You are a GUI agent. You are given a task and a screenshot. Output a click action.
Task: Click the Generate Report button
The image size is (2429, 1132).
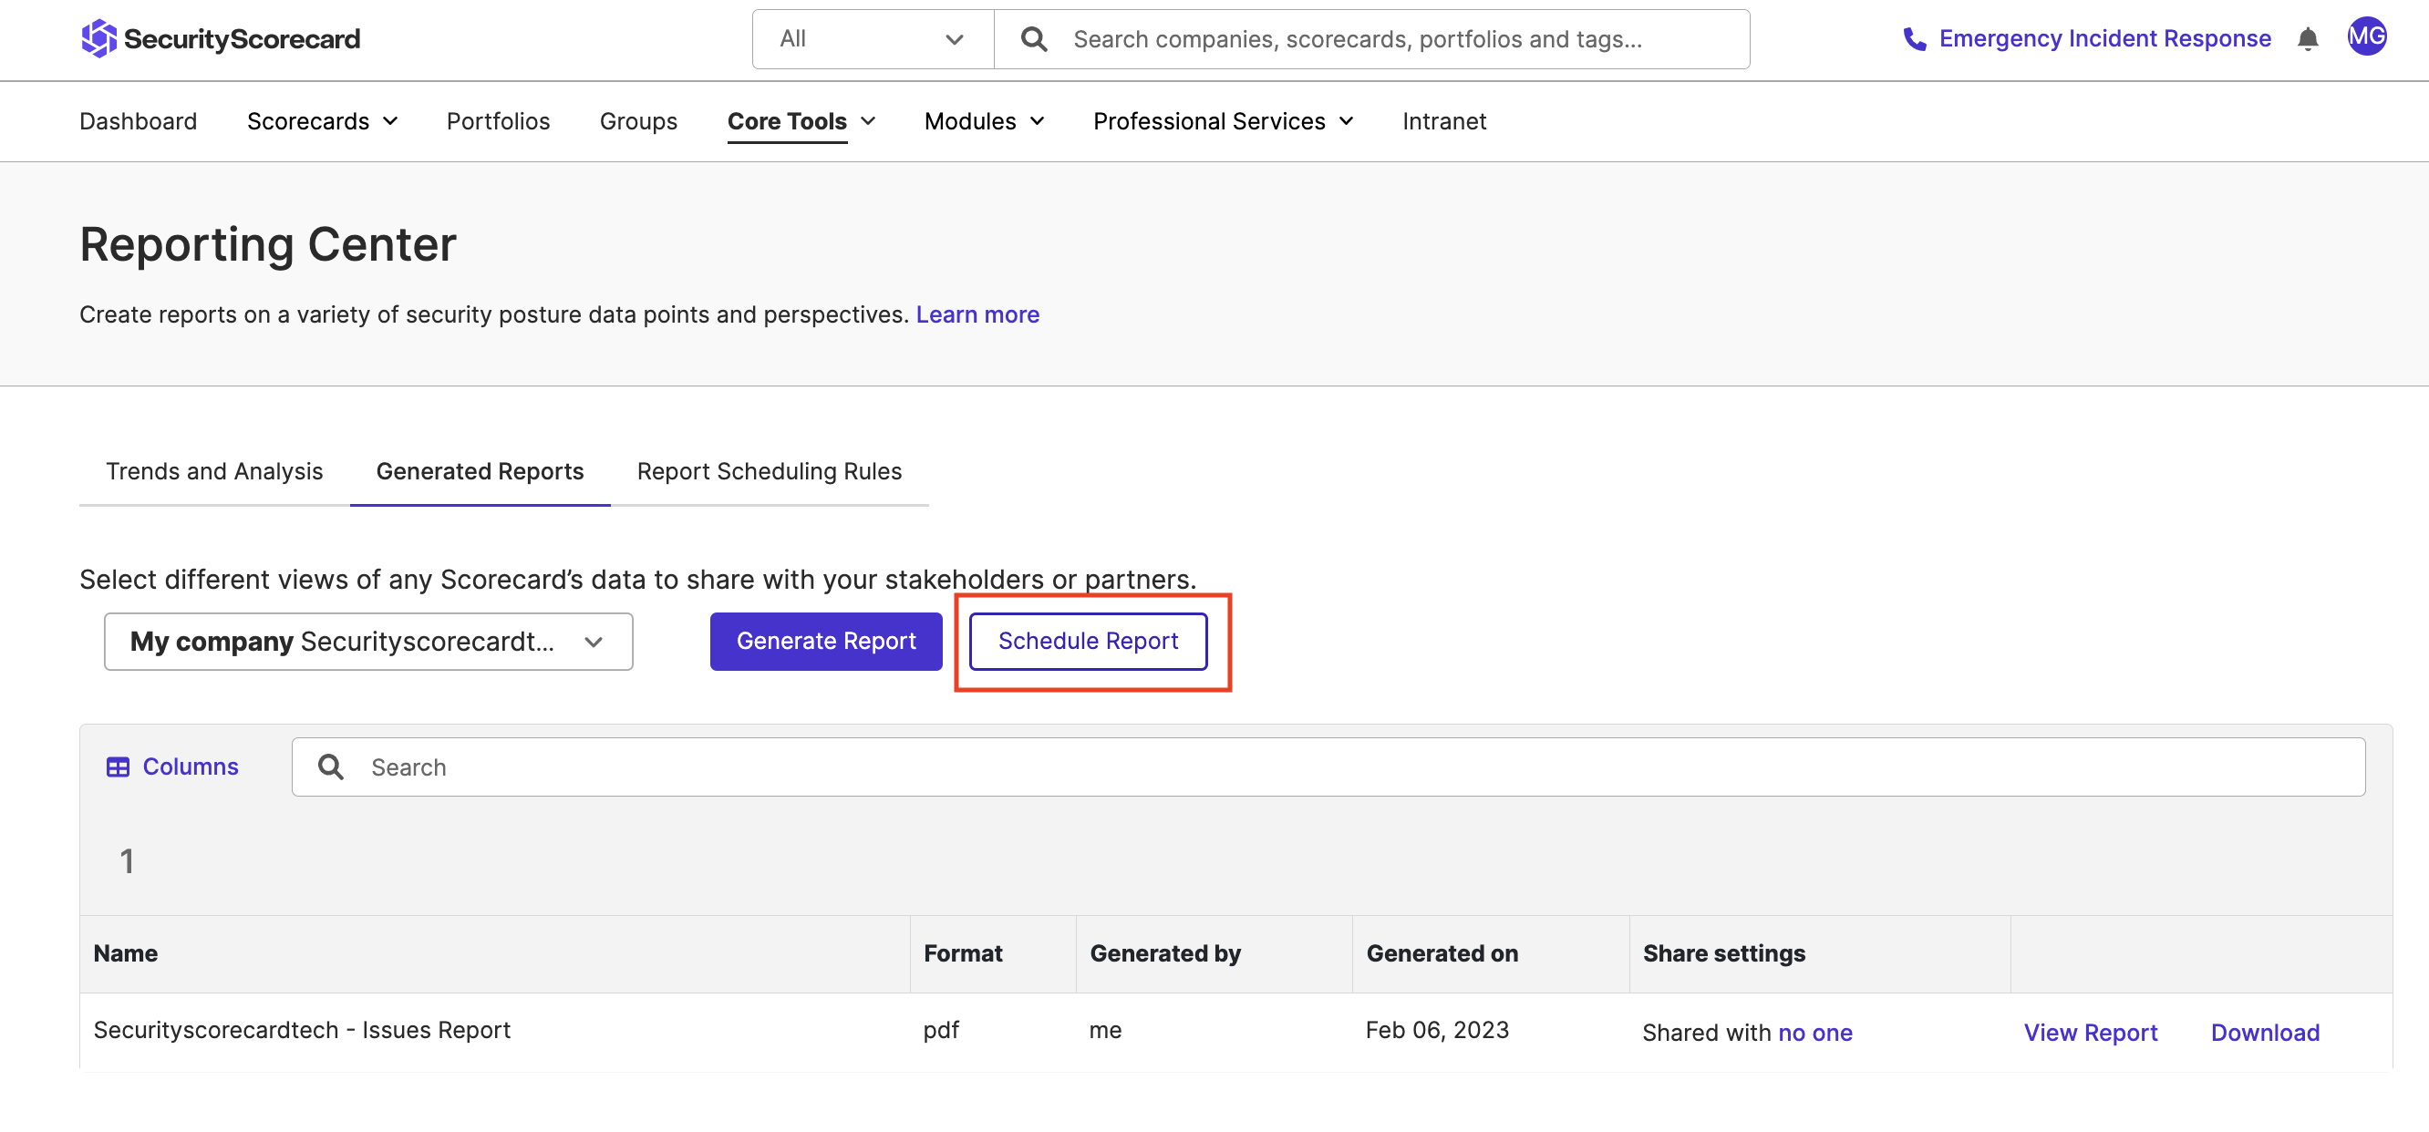[x=825, y=642]
